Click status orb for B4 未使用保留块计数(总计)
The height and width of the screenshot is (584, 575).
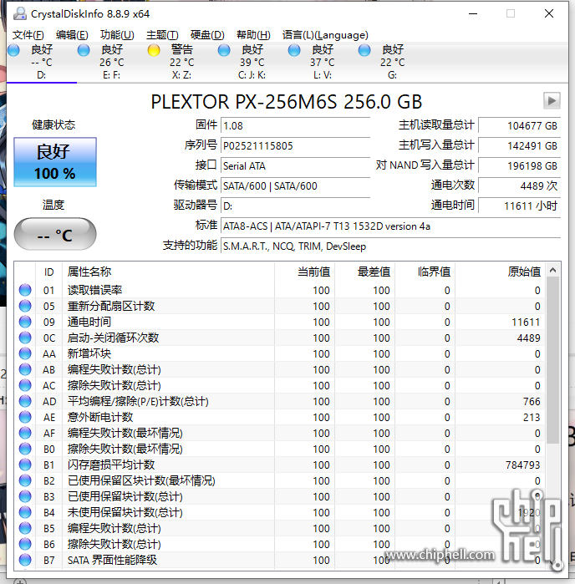coord(25,512)
